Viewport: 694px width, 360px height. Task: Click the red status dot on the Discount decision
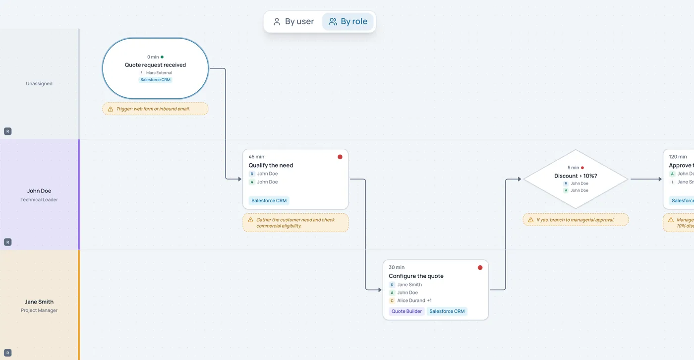point(582,168)
